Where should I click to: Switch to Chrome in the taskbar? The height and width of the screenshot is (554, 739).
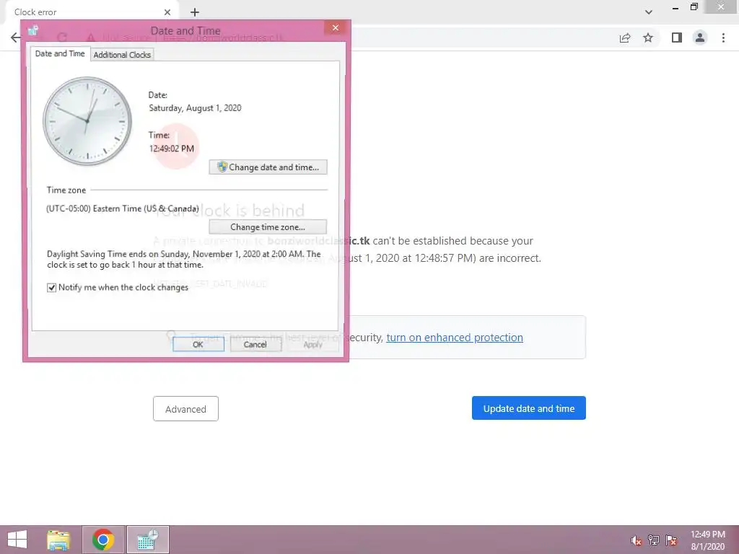103,540
